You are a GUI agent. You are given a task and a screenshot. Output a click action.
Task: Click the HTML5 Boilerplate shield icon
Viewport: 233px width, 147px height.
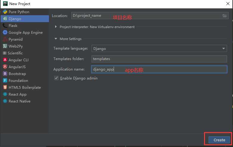(x=5, y=87)
